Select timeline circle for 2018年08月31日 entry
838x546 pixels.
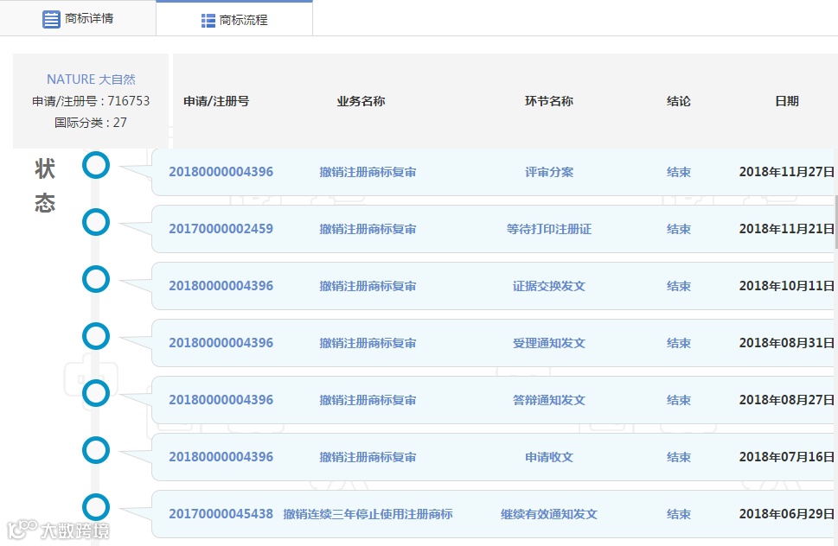point(96,336)
